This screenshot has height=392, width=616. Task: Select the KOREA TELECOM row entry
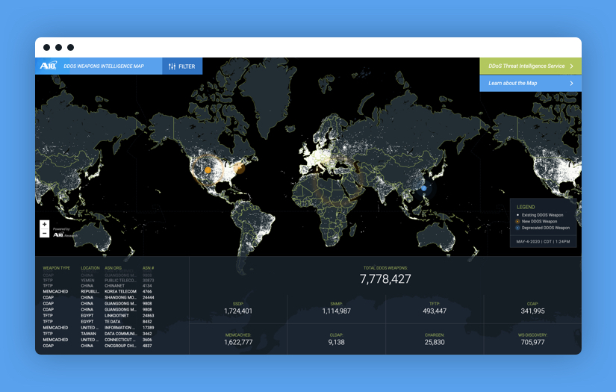click(x=120, y=291)
